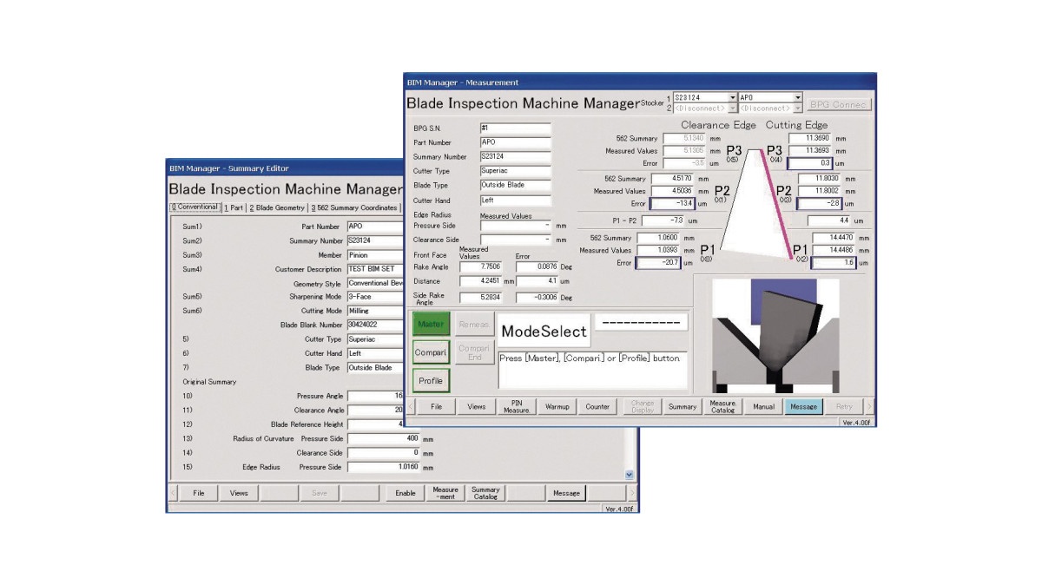Click the Customer Description field TEST BIM SET
The height and width of the screenshot is (585, 1042).
(x=375, y=269)
